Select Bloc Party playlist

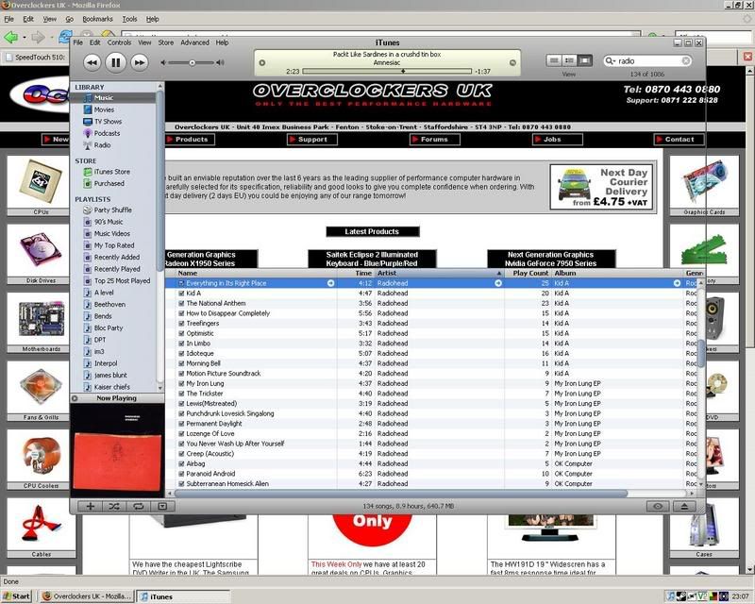pos(109,328)
